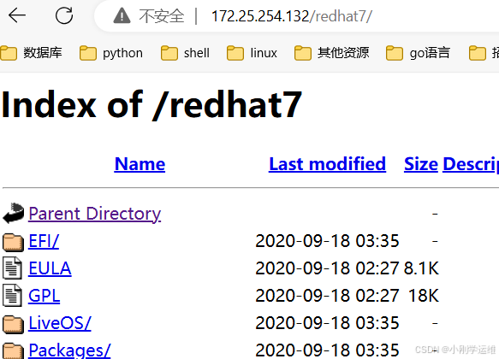
Task: Open the 其他资源 bookmark folder
Action: pos(331,53)
